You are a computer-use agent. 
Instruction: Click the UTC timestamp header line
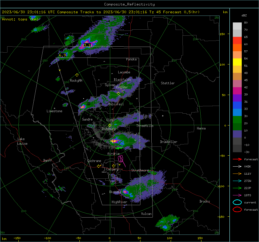[x=101, y=12]
